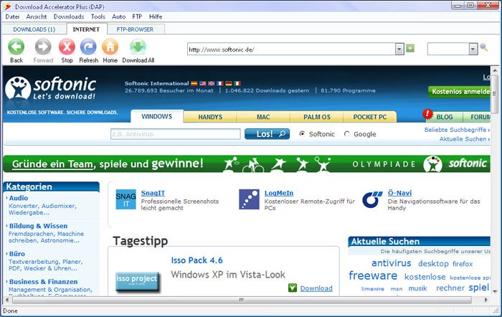The width and height of the screenshot is (502, 317).
Task: Click the Los! search button
Action: pos(267,134)
